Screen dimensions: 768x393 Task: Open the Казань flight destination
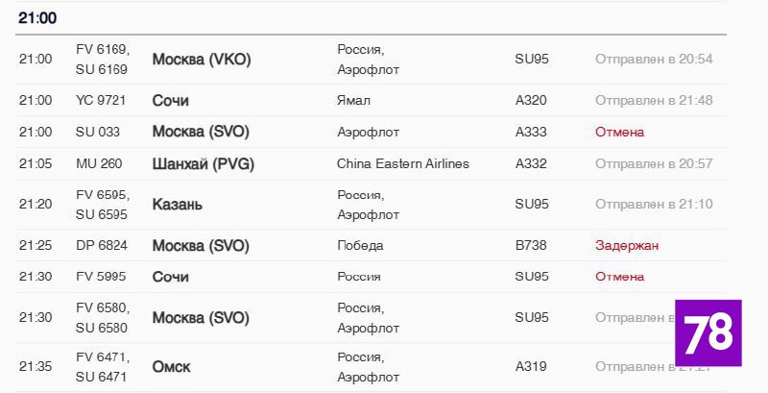click(x=178, y=205)
